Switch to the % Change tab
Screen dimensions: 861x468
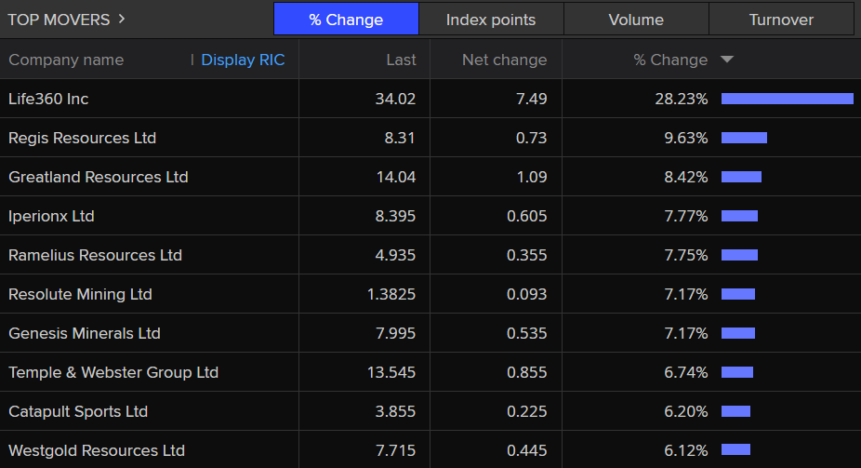[346, 20]
